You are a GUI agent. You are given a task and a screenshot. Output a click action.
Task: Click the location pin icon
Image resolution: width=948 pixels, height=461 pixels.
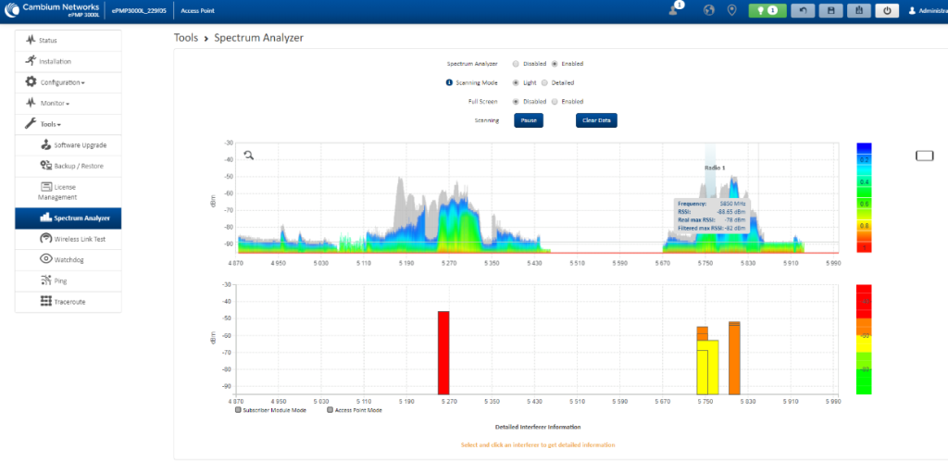(731, 10)
